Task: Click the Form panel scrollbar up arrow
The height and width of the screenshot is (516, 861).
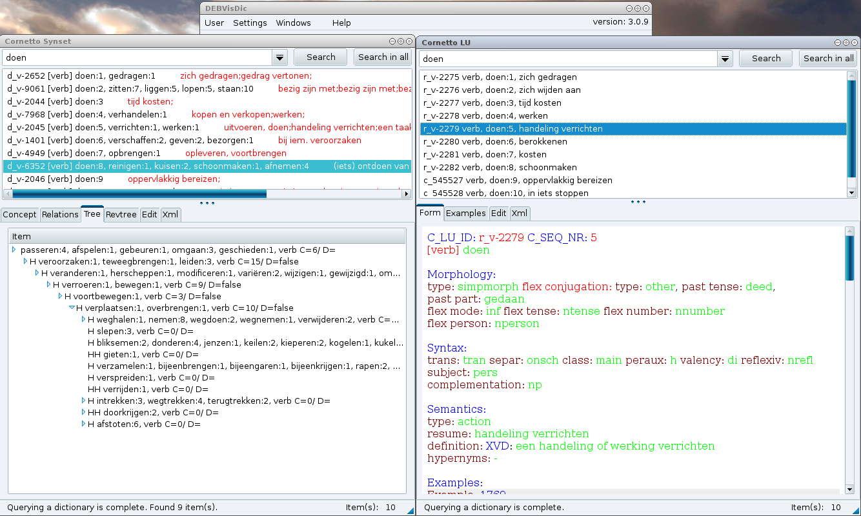Action: pyautogui.click(x=849, y=231)
